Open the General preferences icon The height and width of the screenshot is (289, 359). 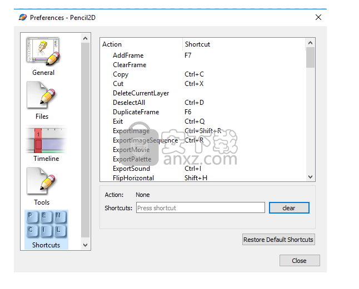tap(43, 57)
